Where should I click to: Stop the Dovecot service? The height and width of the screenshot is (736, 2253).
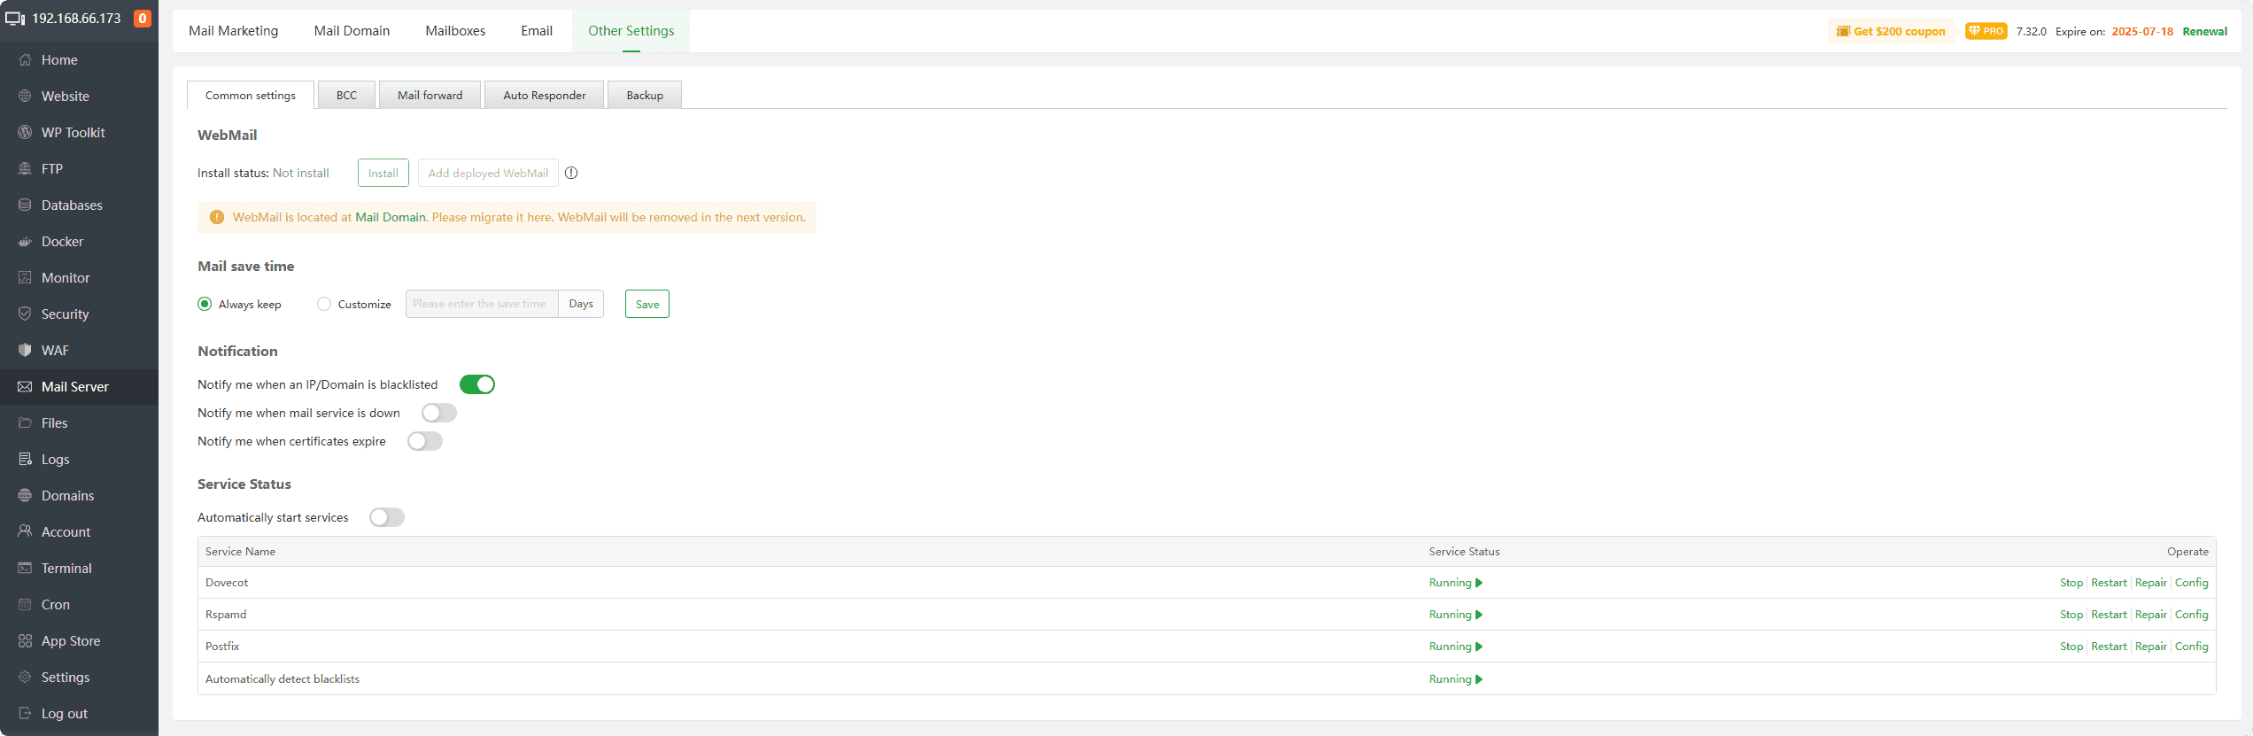[x=2071, y=583]
